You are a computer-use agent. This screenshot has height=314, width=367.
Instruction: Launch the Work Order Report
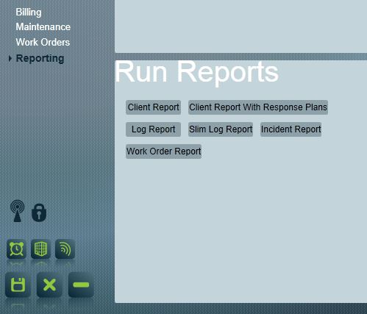tap(163, 151)
